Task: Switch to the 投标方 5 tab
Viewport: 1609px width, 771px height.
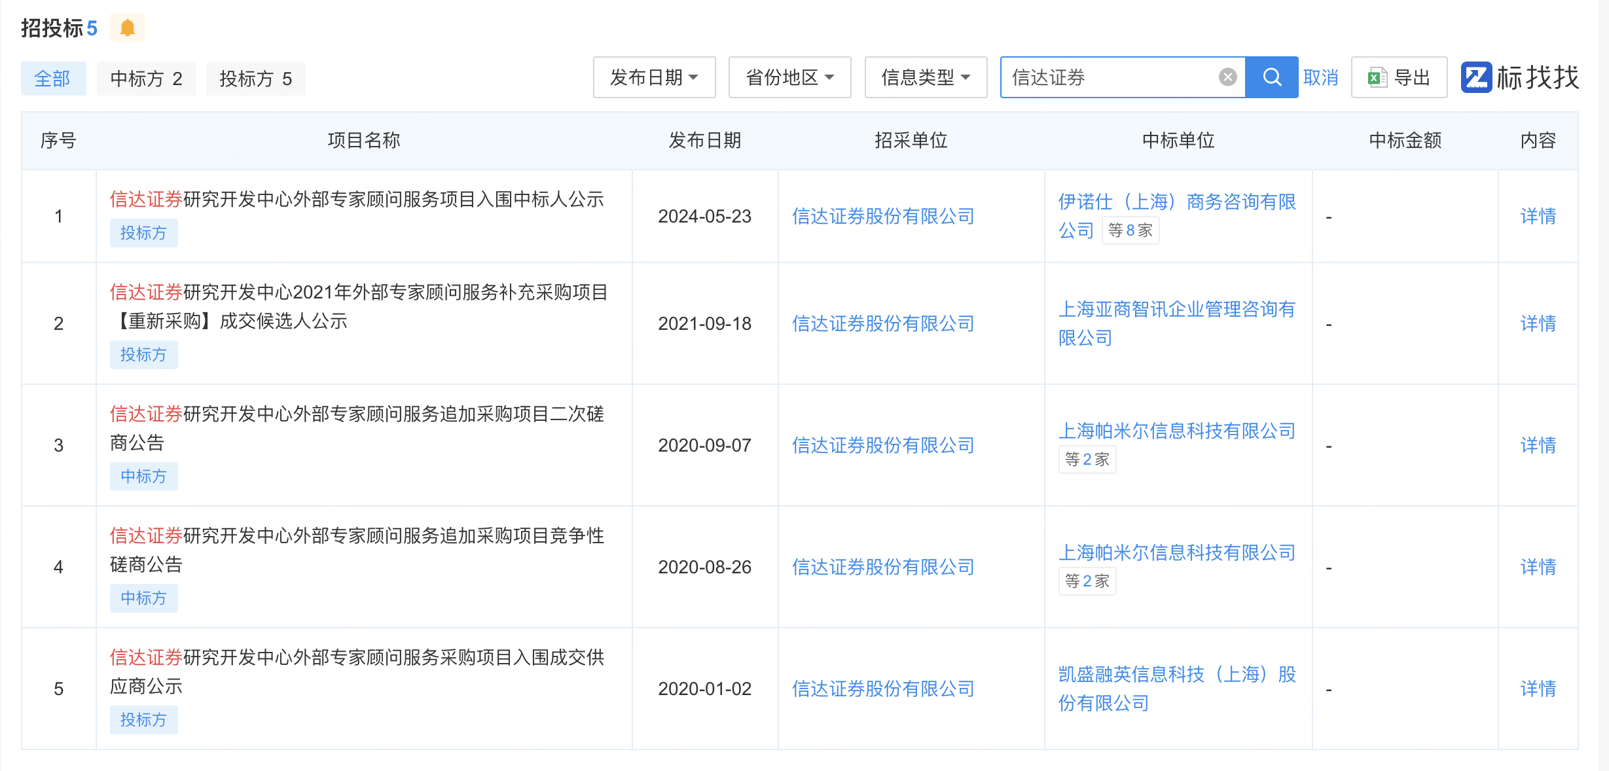Action: click(x=255, y=79)
